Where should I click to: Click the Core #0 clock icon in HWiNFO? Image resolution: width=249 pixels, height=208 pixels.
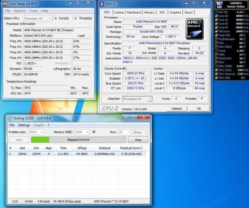(x=216, y=16)
